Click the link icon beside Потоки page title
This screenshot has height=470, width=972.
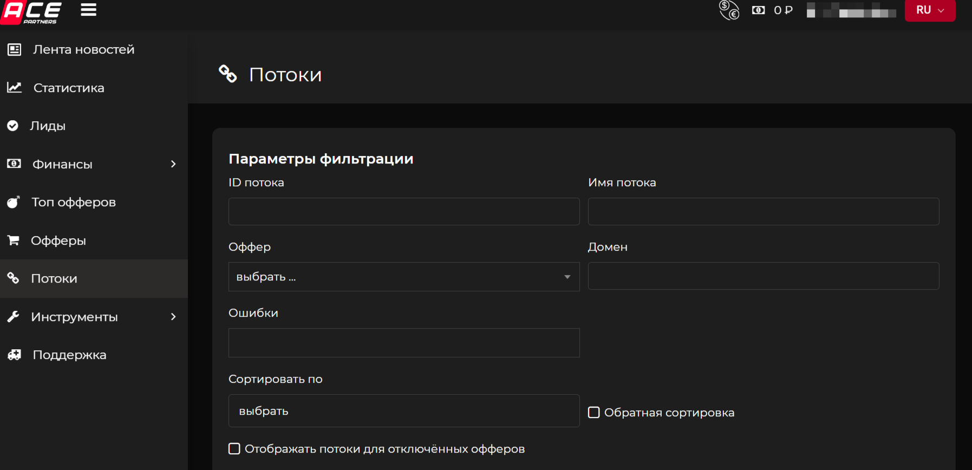227,74
